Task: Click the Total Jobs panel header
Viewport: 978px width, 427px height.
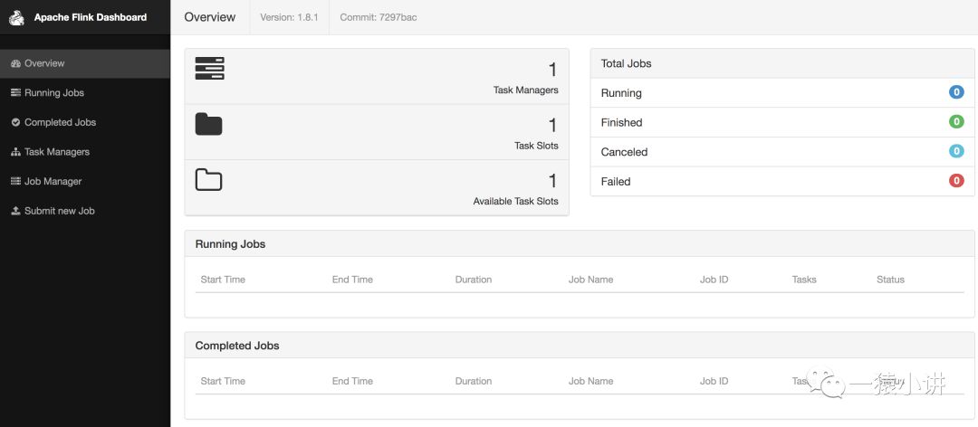Action: (782, 63)
